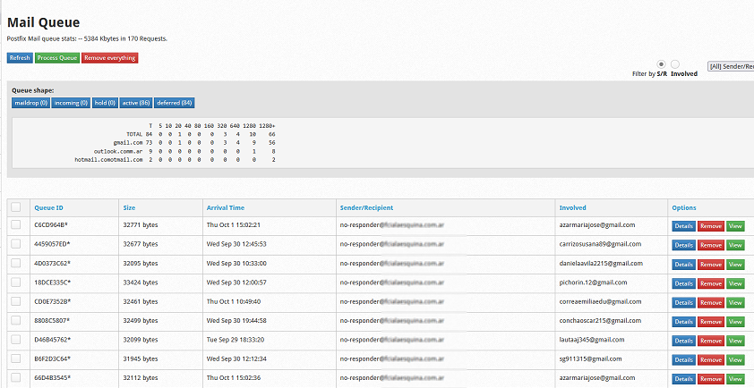The height and width of the screenshot is (388, 754).
Task: View the carrizosusana89@gmail.com message
Action: [x=735, y=245]
